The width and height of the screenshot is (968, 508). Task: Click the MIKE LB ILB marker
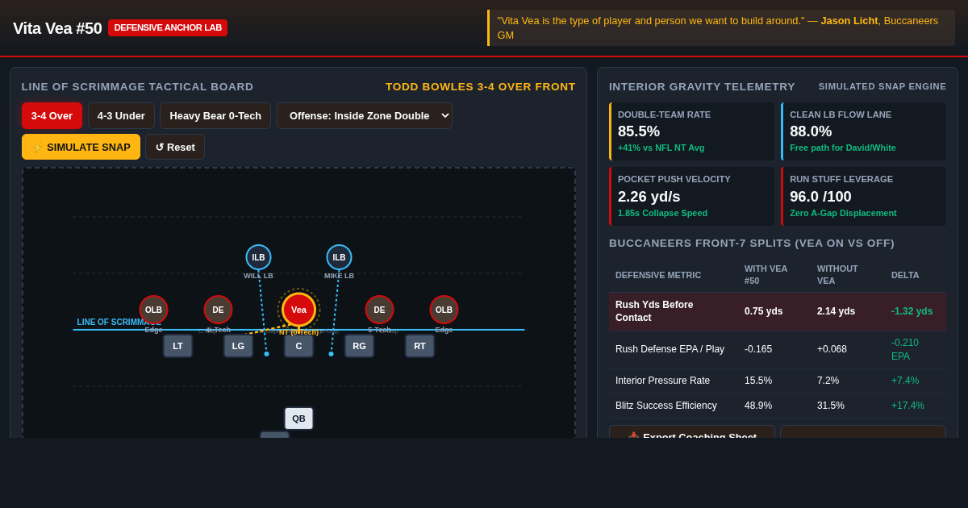[339, 257]
